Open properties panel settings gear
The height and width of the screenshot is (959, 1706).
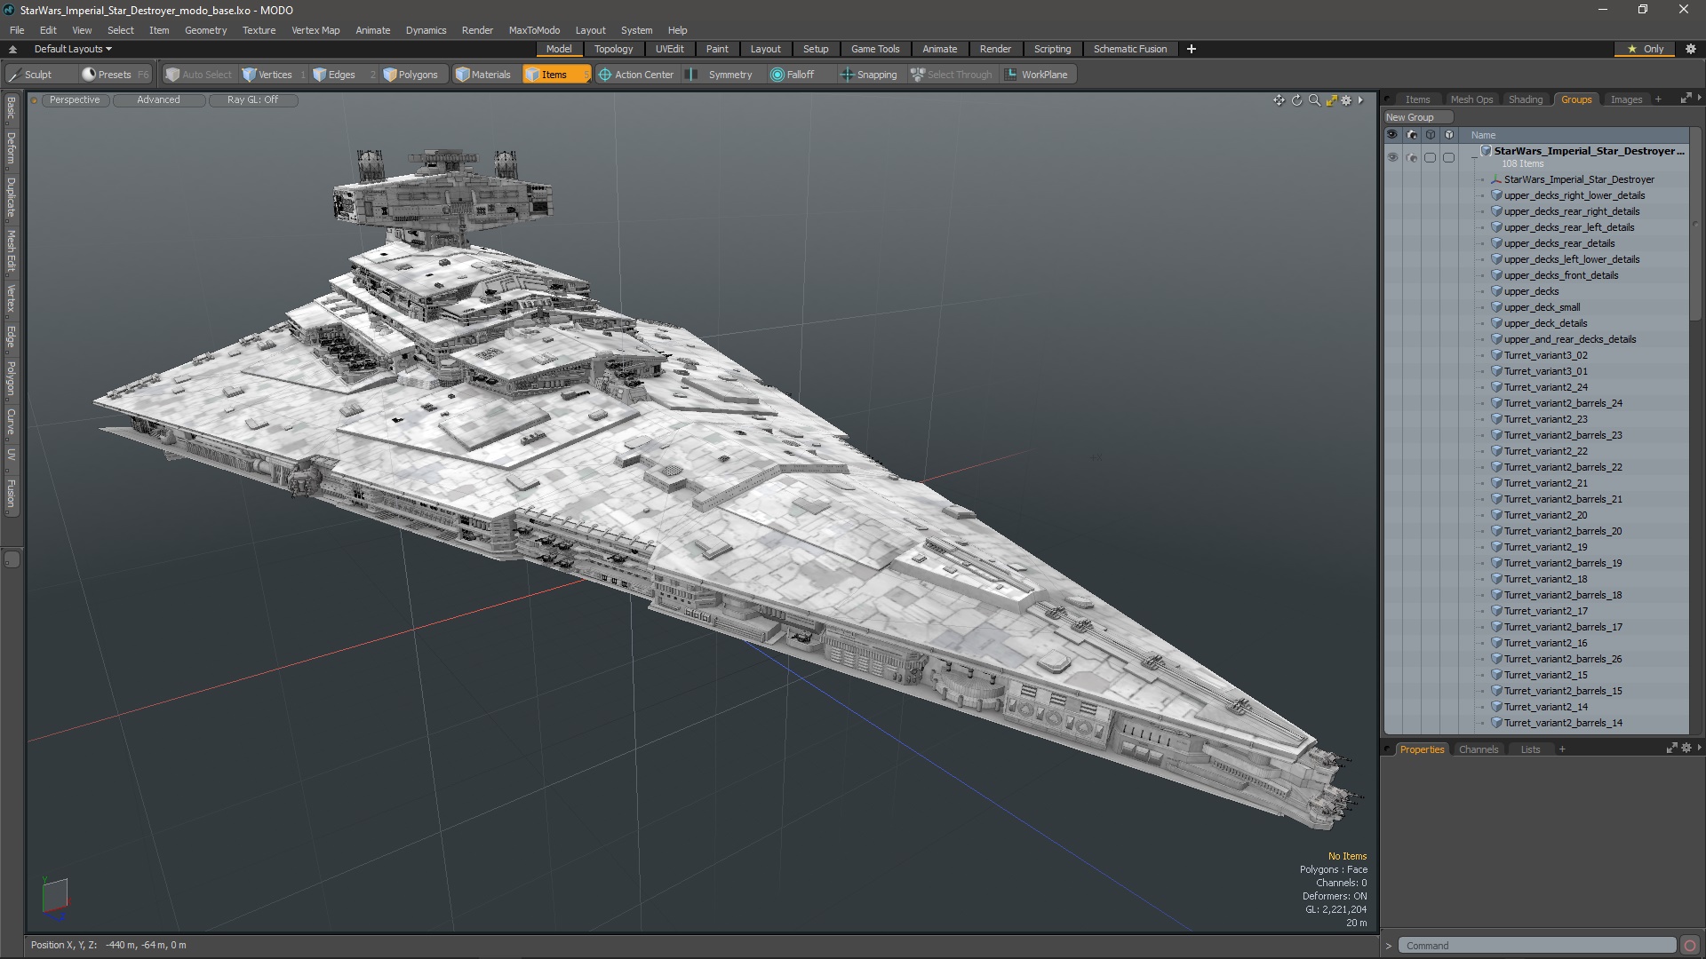pos(1686,748)
